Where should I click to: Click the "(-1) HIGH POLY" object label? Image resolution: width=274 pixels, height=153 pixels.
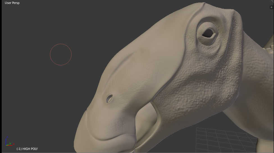(x=27, y=149)
